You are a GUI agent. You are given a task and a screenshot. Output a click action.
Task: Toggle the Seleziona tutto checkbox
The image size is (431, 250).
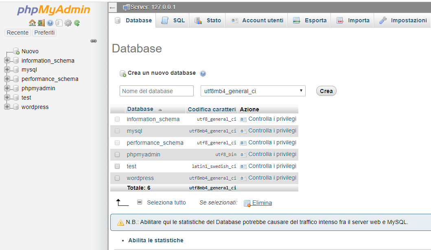pyautogui.click(x=140, y=202)
